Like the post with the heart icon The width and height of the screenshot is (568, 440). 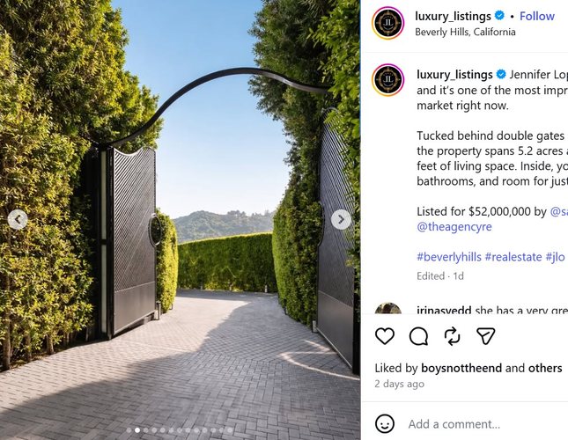[x=384, y=336]
